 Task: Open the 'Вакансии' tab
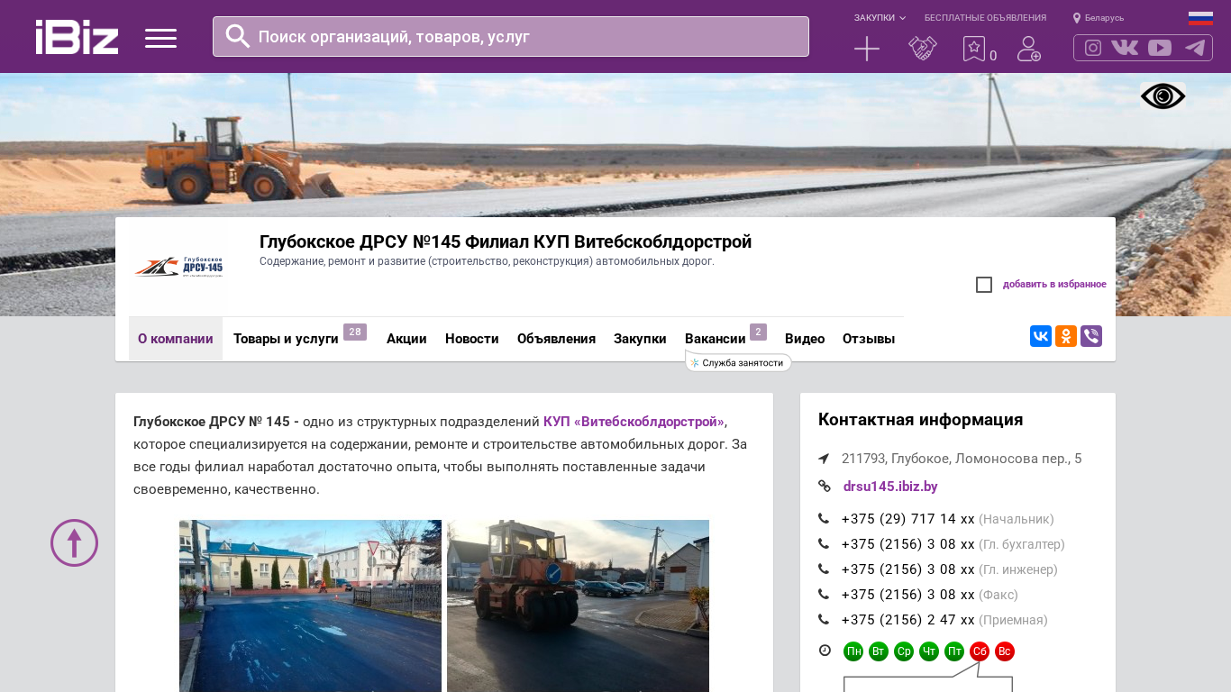pyautogui.click(x=715, y=339)
